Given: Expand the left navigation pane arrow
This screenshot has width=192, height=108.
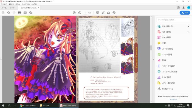Looking at the screenshot, I should (1, 59).
